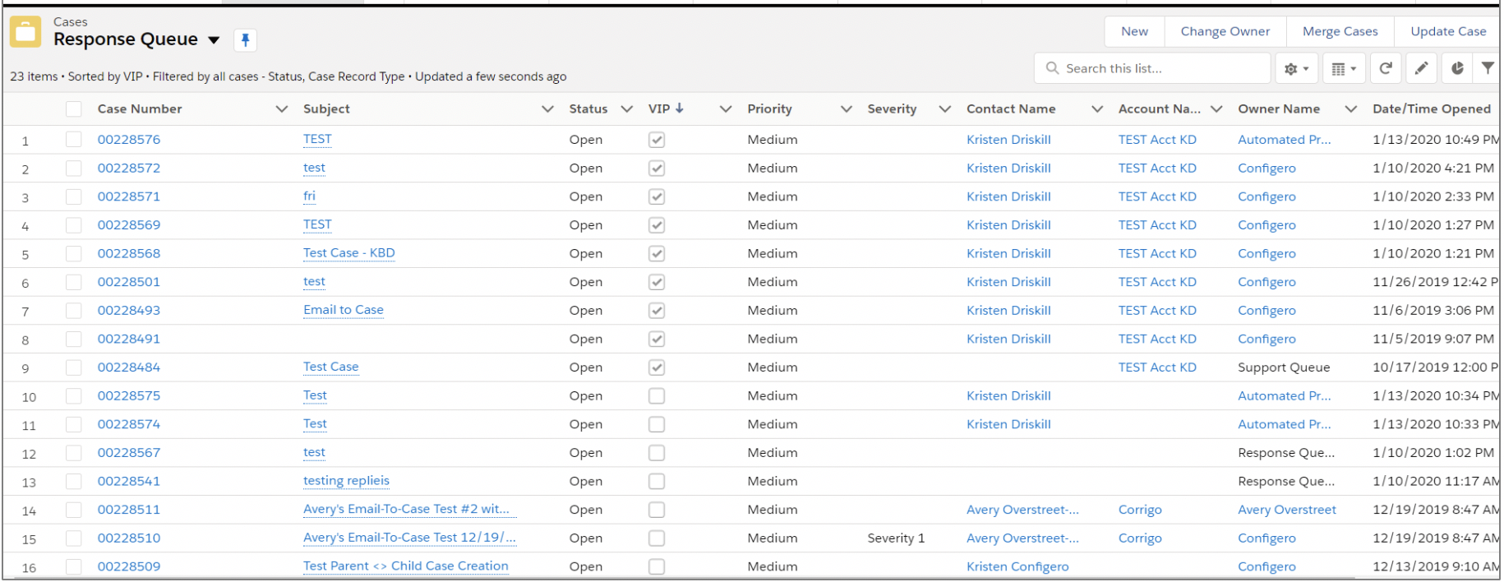Screen dimensions: 1504x582
Task: Open the Response Queue list view dropdown
Action: tap(215, 39)
